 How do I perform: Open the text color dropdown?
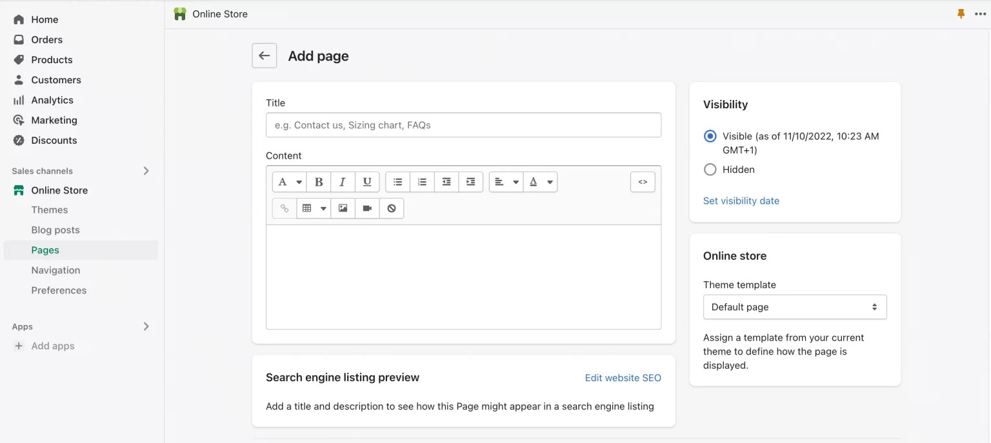pyautogui.click(x=541, y=182)
